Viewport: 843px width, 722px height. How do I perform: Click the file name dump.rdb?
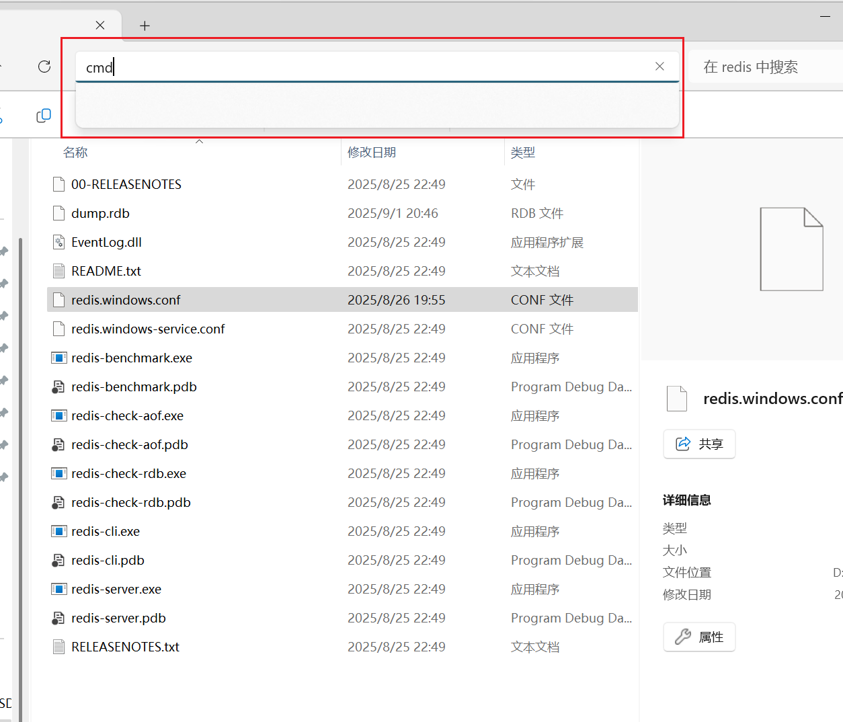click(x=100, y=213)
